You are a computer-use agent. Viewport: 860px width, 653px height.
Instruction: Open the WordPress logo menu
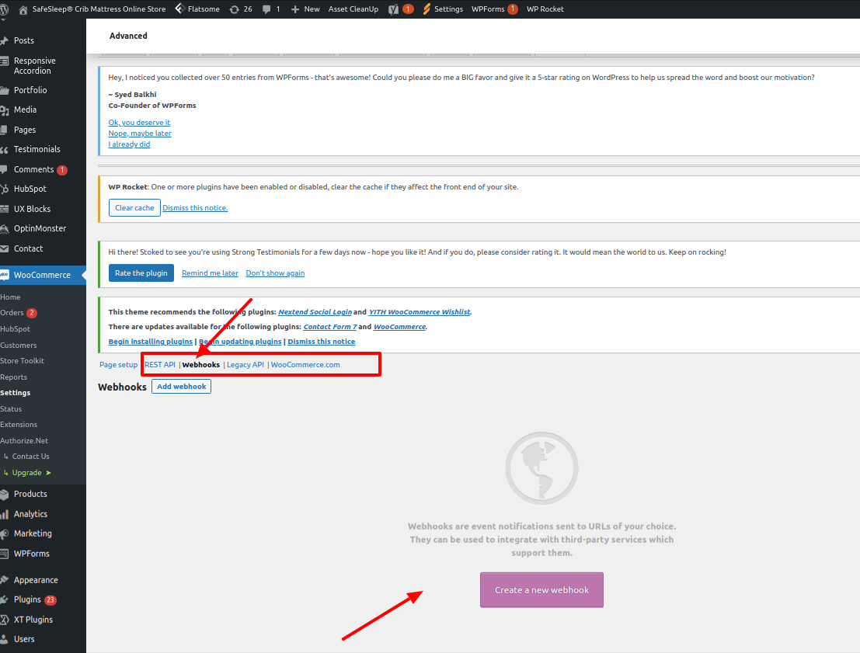[4, 9]
